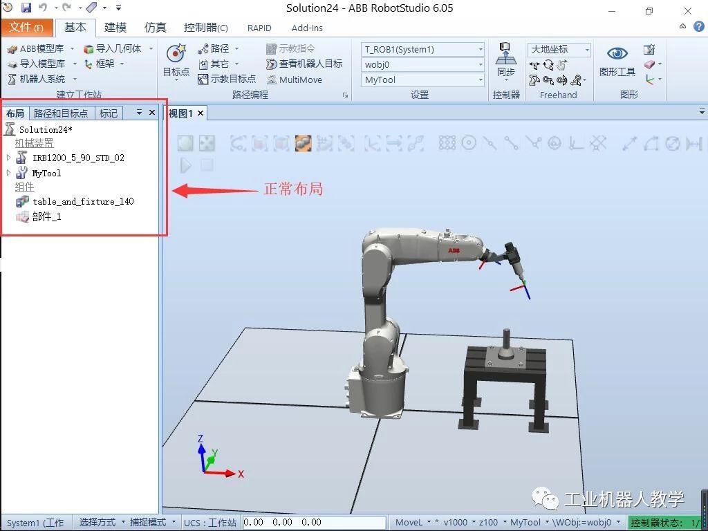Click the 示教目标点 teach target icon

(x=203, y=80)
